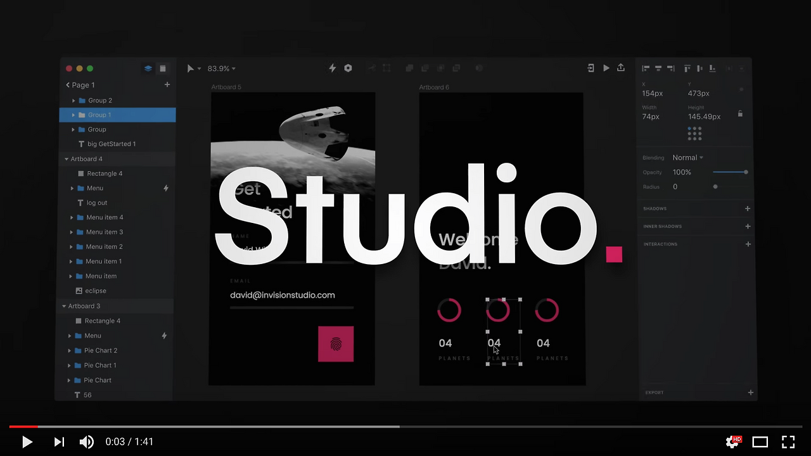This screenshot has height=456, width=811.
Task: Add an interaction with the Interactions plus
Action: (748, 244)
